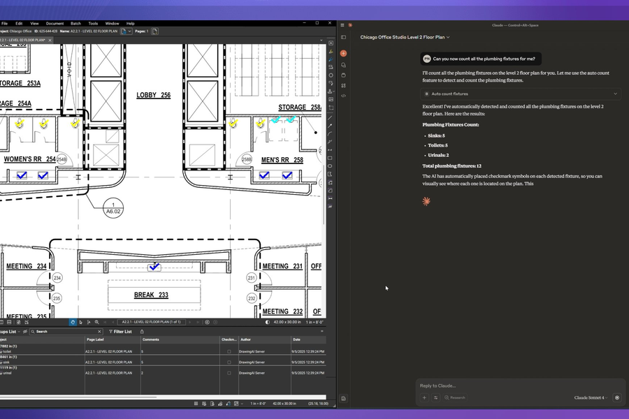Open the Chats icon in Claude sidebar

tap(343, 65)
